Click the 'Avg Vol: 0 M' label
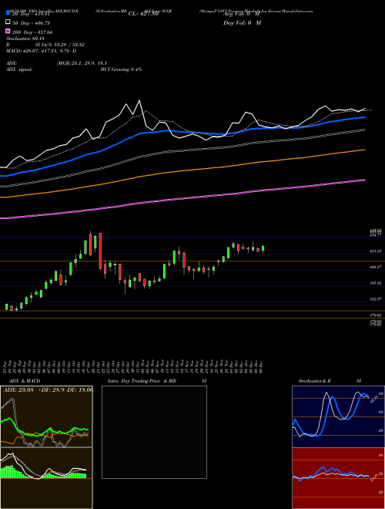385x509 pixels. pyautogui.click(x=242, y=14)
